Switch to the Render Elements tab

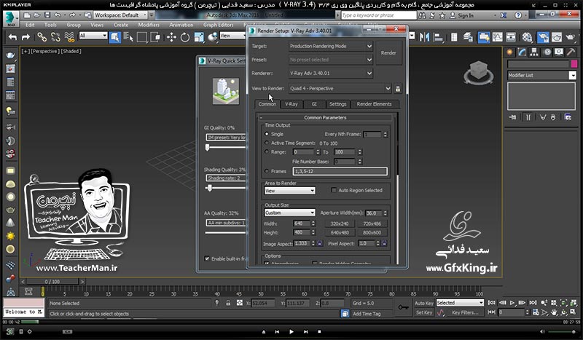(374, 104)
